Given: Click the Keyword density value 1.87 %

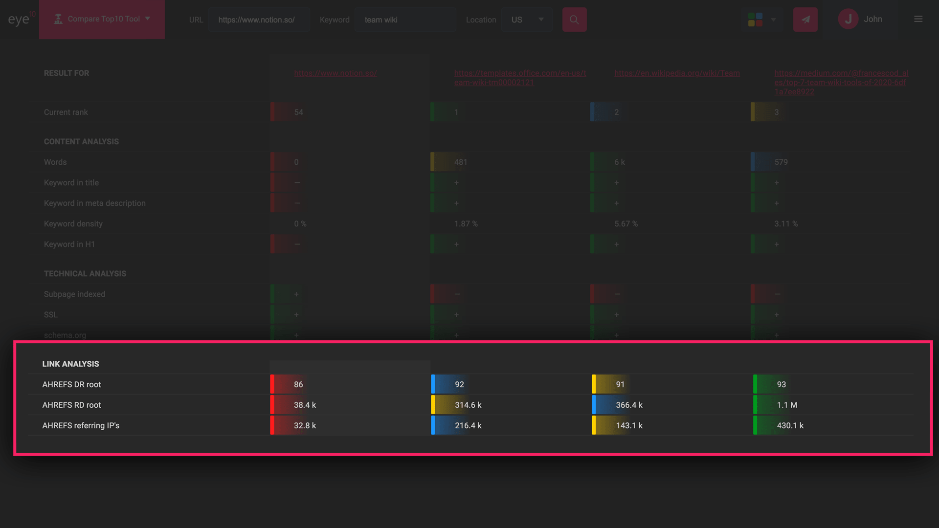Looking at the screenshot, I should [466, 223].
